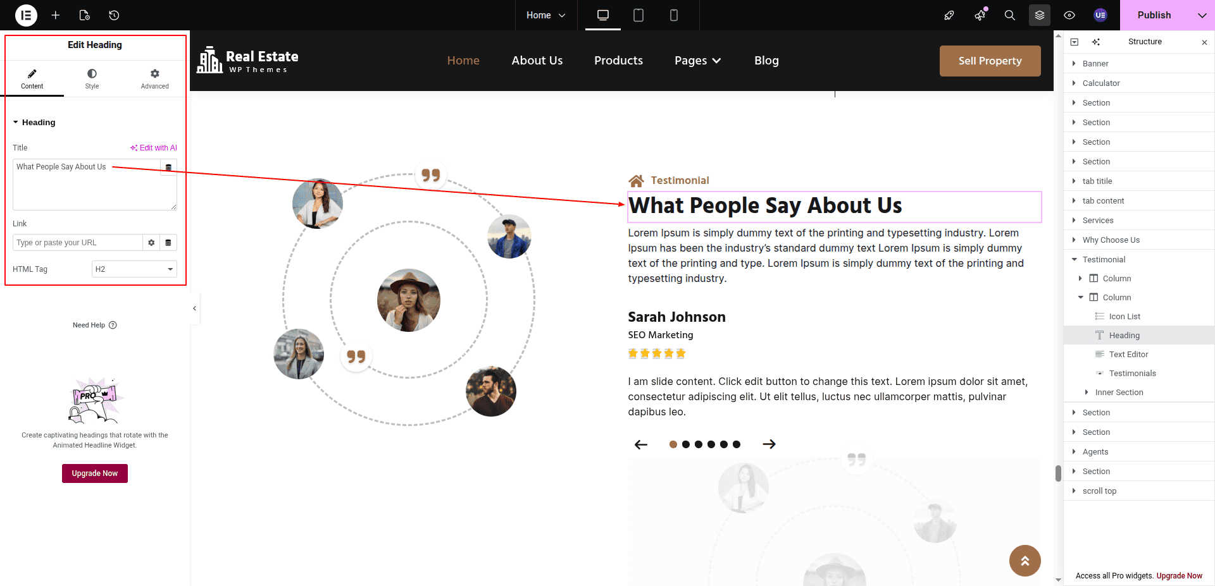
Task: Open the Finder search icon
Action: pyautogui.click(x=1009, y=15)
